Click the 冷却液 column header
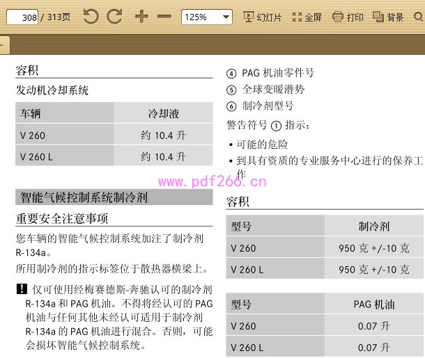Screen dimensions: 425x358 (x=163, y=113)
